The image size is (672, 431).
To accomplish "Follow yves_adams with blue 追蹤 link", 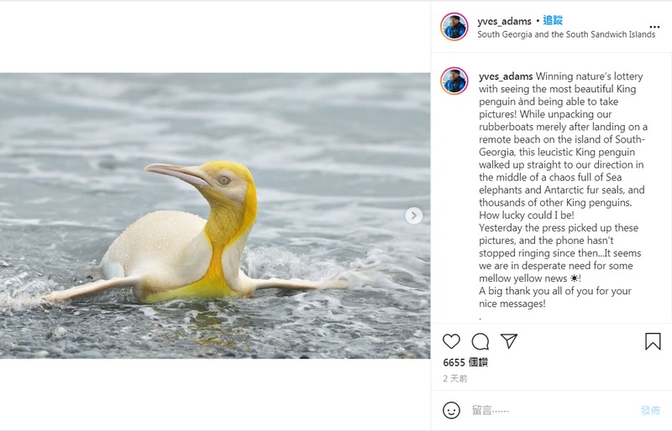I will [x=553, y=20].
